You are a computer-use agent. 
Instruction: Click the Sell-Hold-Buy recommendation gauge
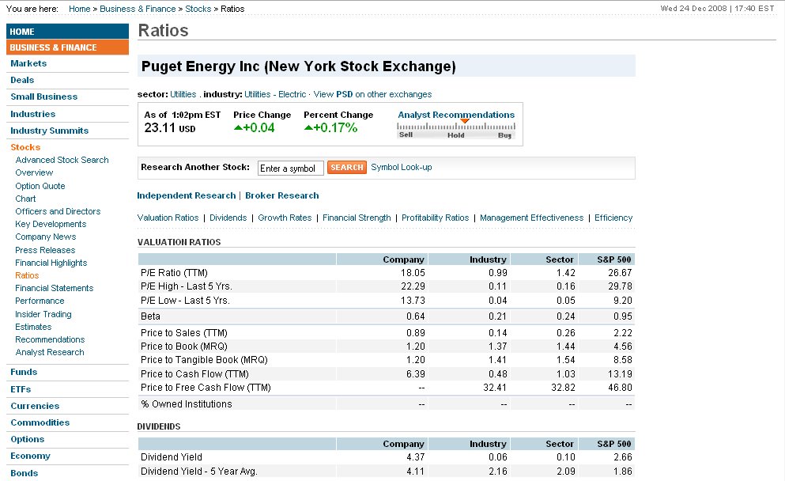click(x=456, y=130)
